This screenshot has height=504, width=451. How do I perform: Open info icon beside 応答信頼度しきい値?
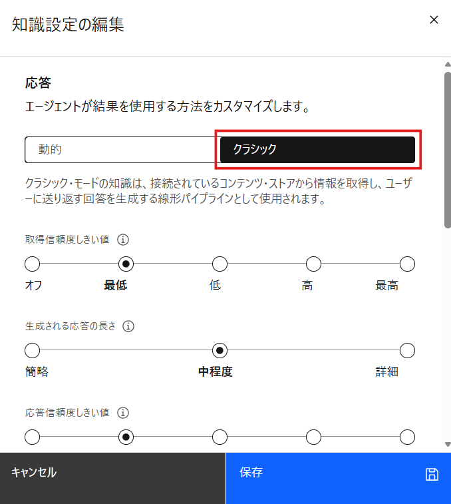tap(122, 413)
